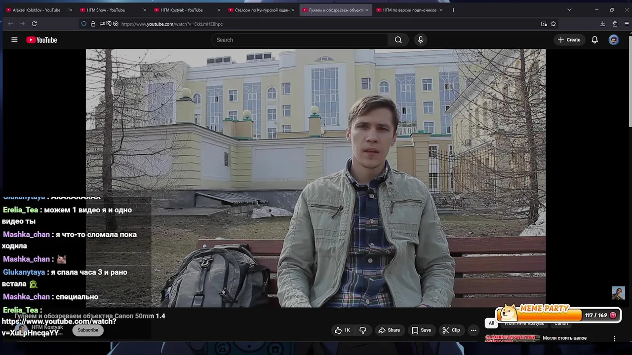Open YouTube notifications bell
Viewport: 632px width, 355px height.
[x=594, y=40]
